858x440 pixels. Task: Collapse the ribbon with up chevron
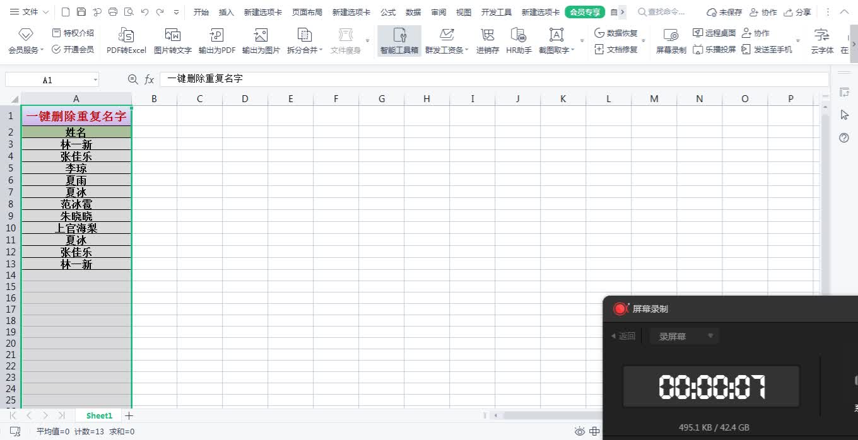[844, 12]
